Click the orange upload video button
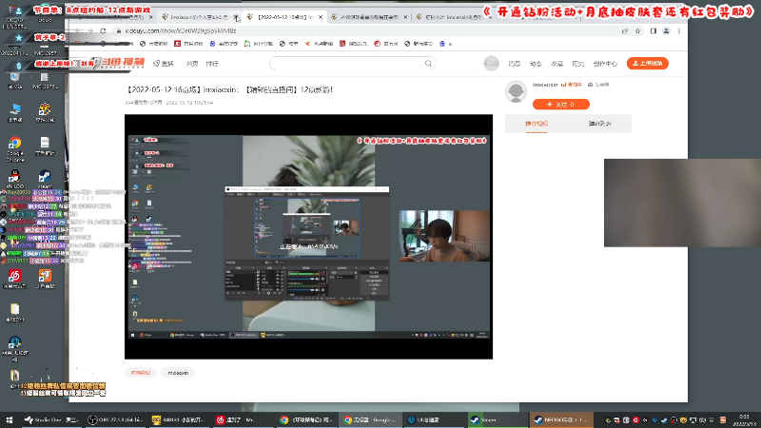The image size is (761, 428). pyautogui.click(x=648, y=63)
